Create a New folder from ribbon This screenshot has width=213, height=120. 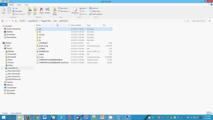tap(55, 11)
